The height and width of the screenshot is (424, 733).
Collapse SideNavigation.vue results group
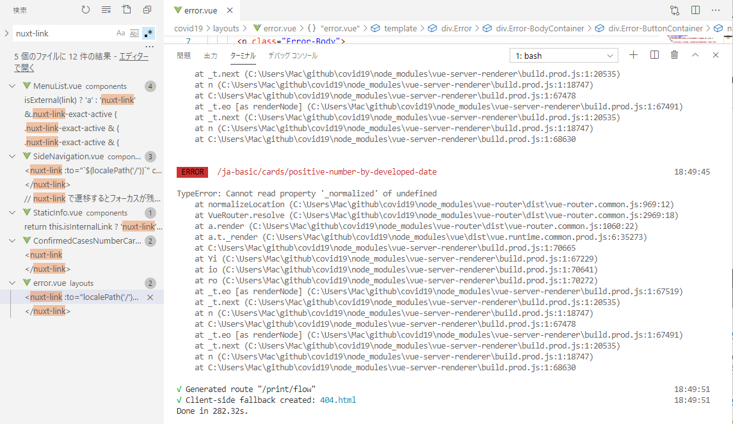pos(13,157)
